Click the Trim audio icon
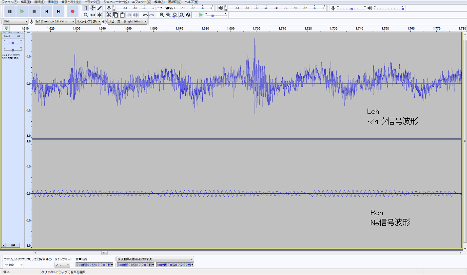 click(129, 15)
